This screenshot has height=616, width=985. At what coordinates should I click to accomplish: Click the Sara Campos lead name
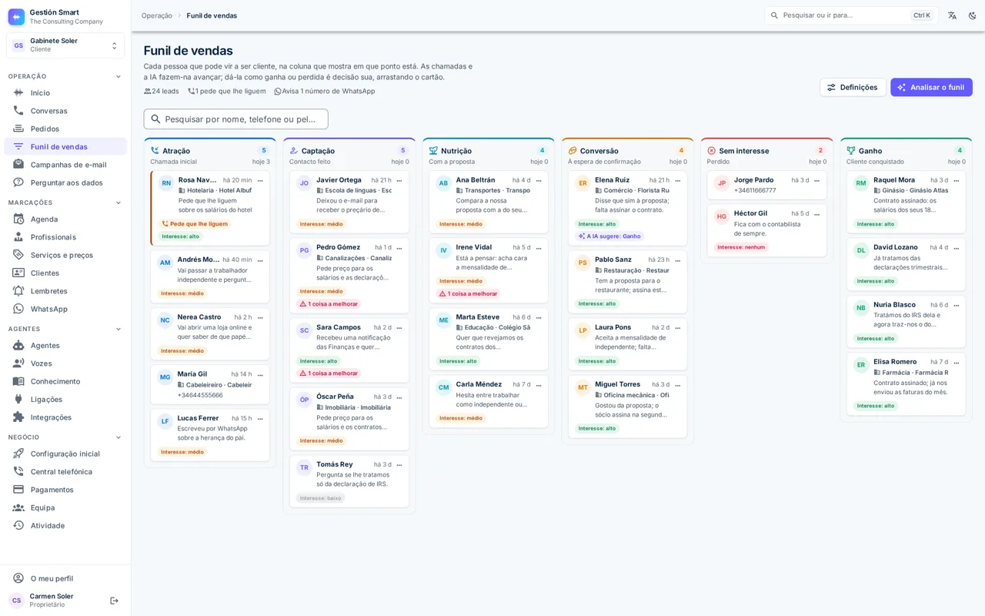339,327
